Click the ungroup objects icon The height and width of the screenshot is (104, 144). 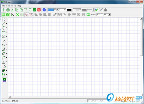tap(64, 15)
